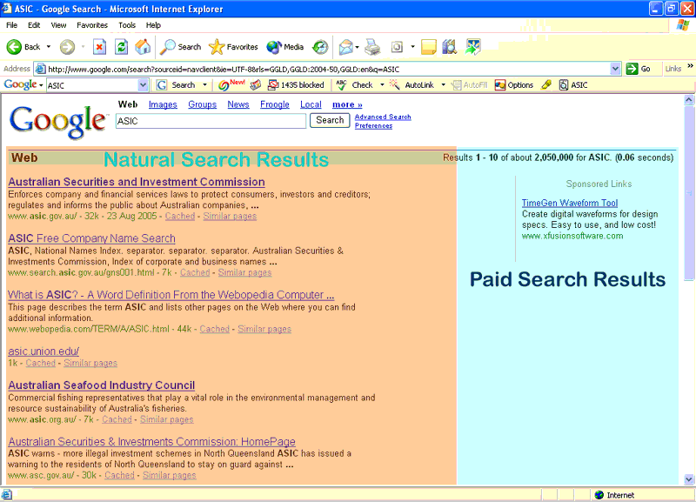This screenshot has width=696, height=502.
Task: Click the scrollbar down arrow
Action: [688, 479]
